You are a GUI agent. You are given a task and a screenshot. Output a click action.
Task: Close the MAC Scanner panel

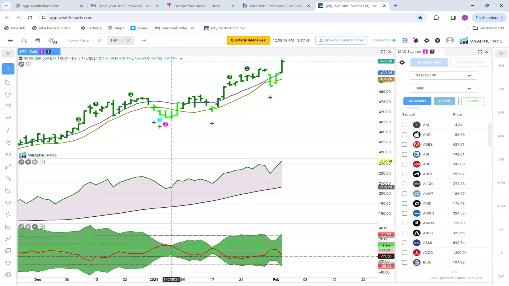pos(487,52)
